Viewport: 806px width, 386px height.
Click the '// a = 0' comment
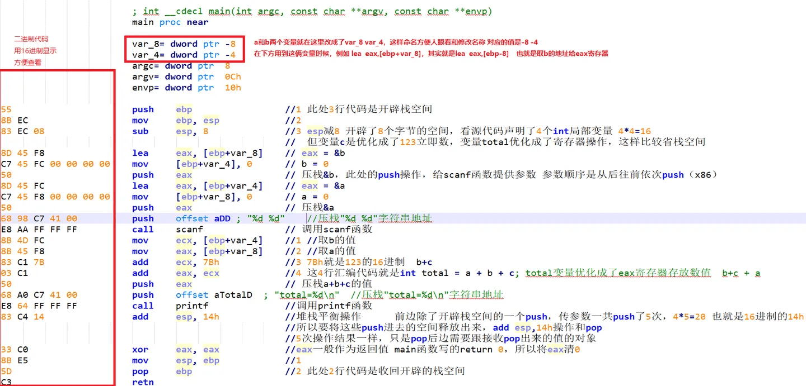pos(307,197)
